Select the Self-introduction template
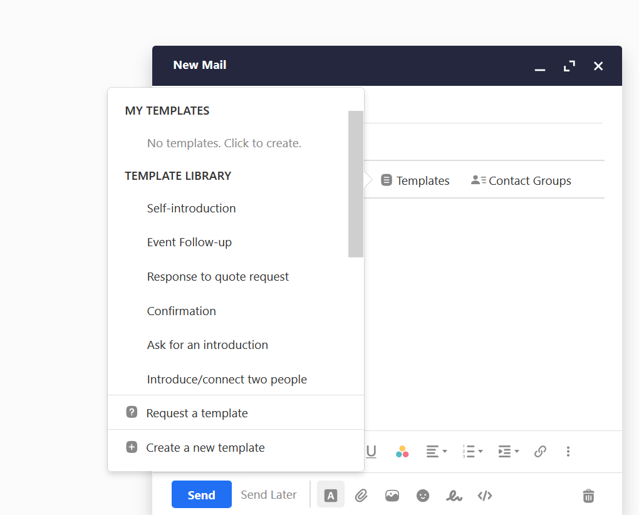Viewport: 639px width, 515px height. coord(191,208)
